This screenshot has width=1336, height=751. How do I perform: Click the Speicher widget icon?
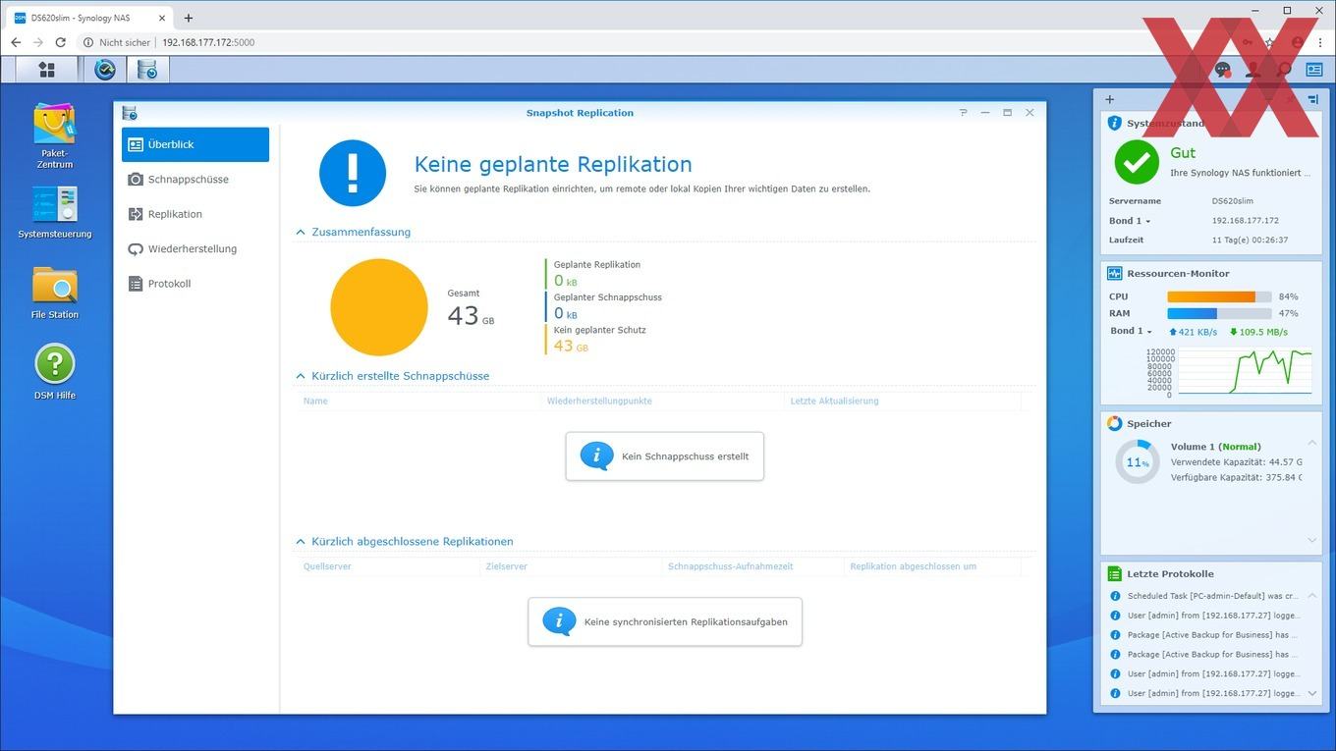(x=1114, y=424)
